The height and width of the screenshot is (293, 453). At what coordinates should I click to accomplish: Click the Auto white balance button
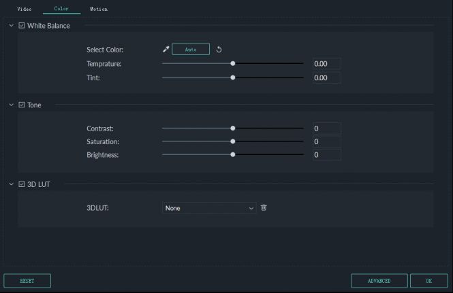pyautogui.click(x=191, y=50)
